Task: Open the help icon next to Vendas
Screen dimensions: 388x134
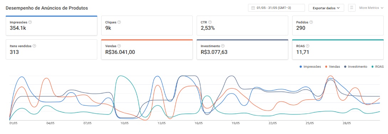Action: pos(119,46)
